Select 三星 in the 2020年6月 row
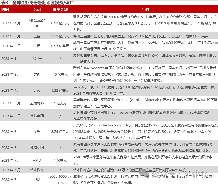This screenshot has height=185, width=218. pos(37,46)
